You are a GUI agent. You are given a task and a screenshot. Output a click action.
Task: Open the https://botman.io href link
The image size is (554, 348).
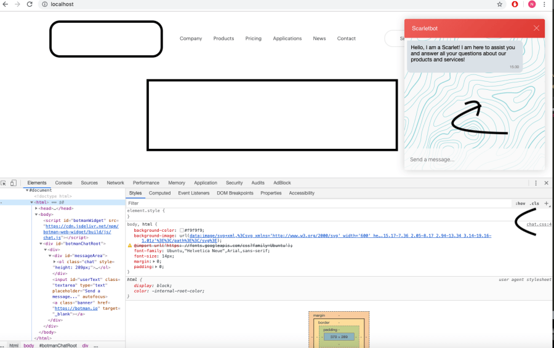coord(76,308)
